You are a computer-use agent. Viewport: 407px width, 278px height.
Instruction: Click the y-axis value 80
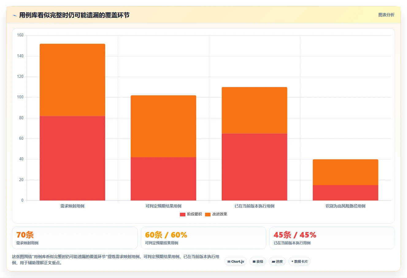tap(21, 118)
